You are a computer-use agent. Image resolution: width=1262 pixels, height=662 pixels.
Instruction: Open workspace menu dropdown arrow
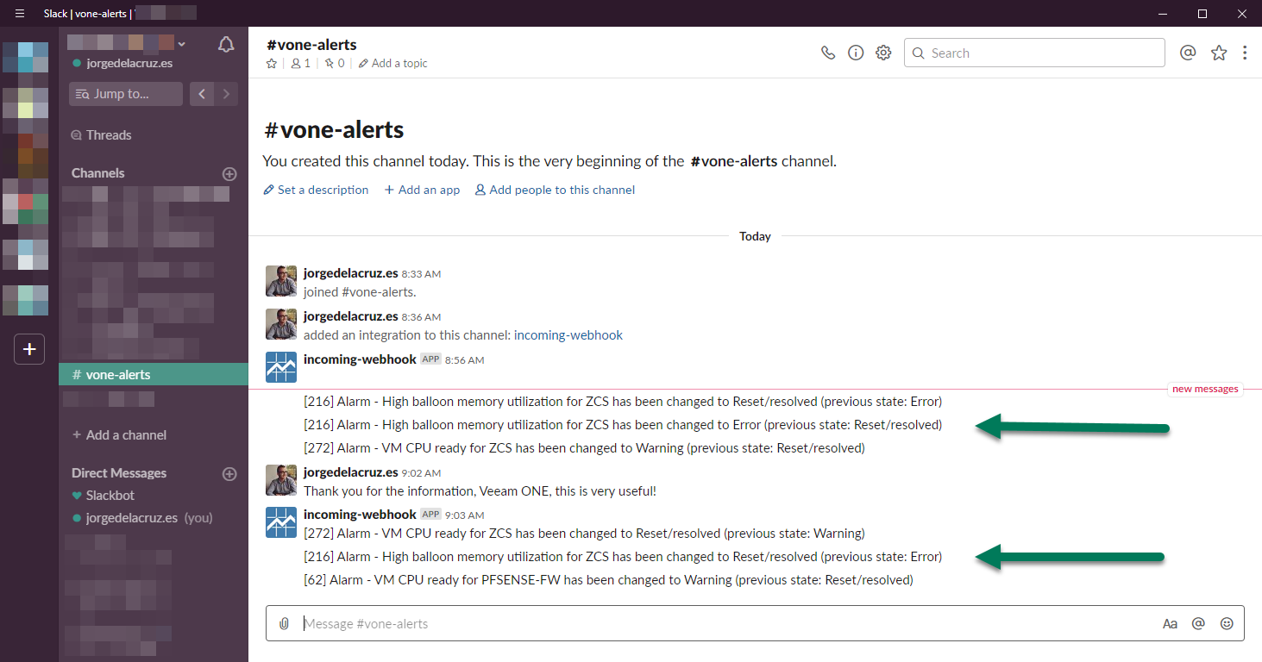tap(181, 43)
